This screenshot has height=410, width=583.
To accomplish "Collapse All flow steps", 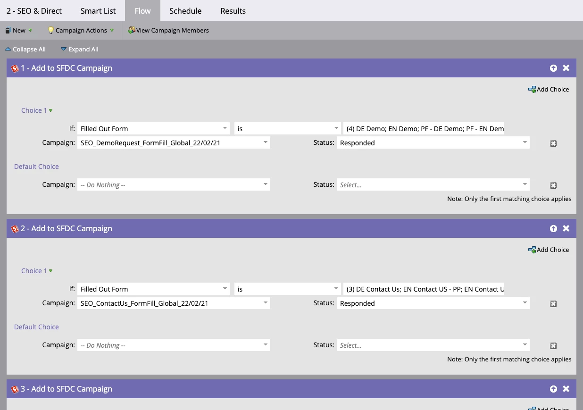I will tap(25, 49).
